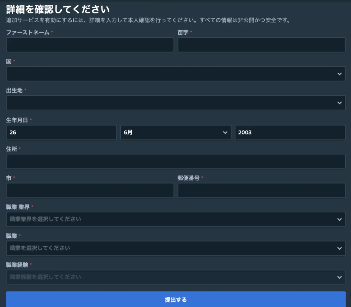
Task: Focus the 苗字 text box
Action: [x=261, y=45]
